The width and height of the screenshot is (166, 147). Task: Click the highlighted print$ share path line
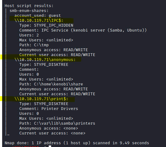[41, 99]
